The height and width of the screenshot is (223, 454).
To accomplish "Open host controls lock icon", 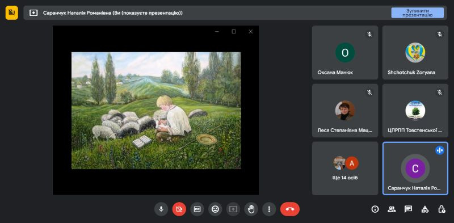I will 442,209.
